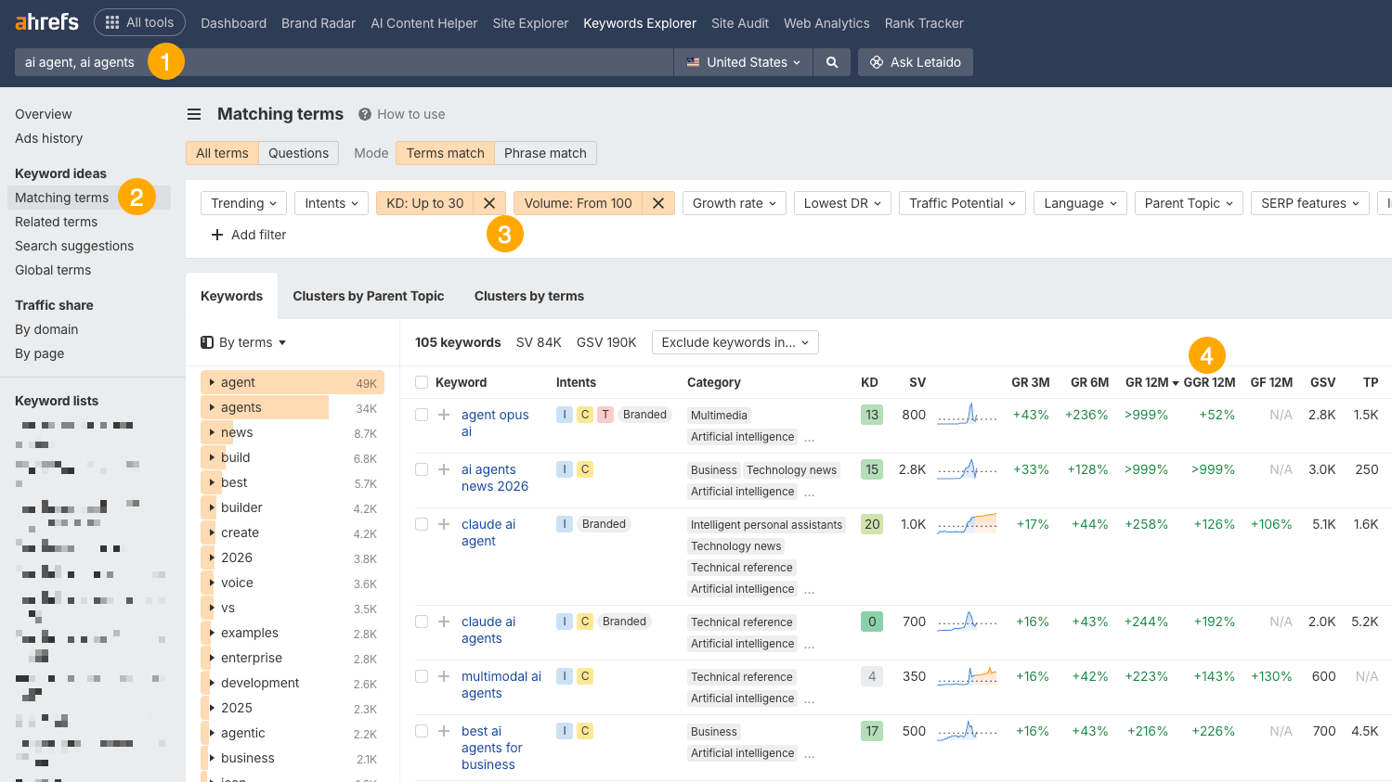Click Add filter plus icon

point(217,235)
